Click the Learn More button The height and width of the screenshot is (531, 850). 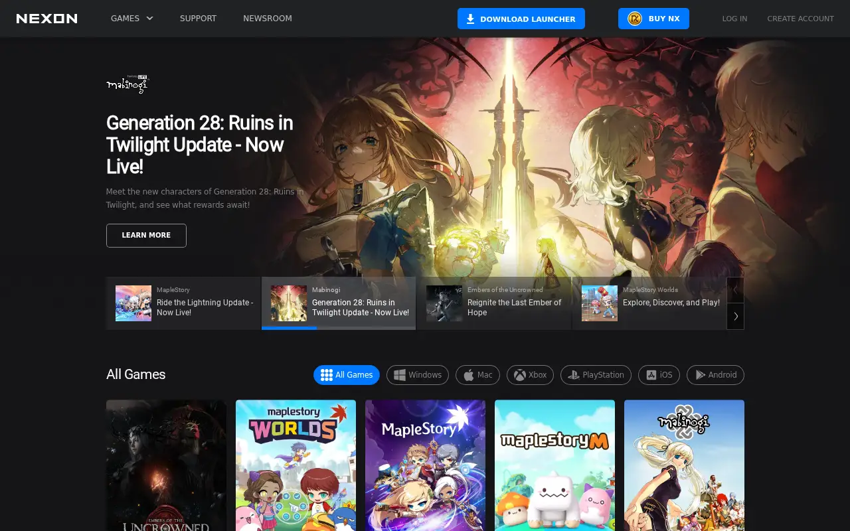pos(146,236)
